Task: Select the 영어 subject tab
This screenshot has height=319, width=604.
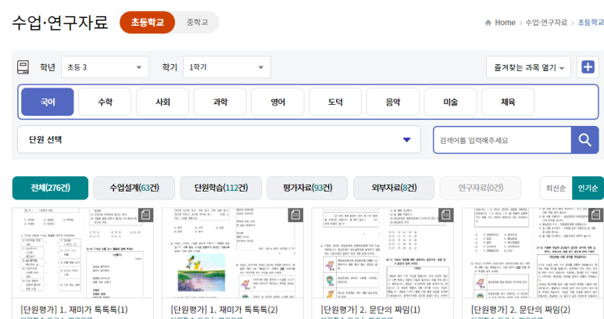Action: point(277,102)
